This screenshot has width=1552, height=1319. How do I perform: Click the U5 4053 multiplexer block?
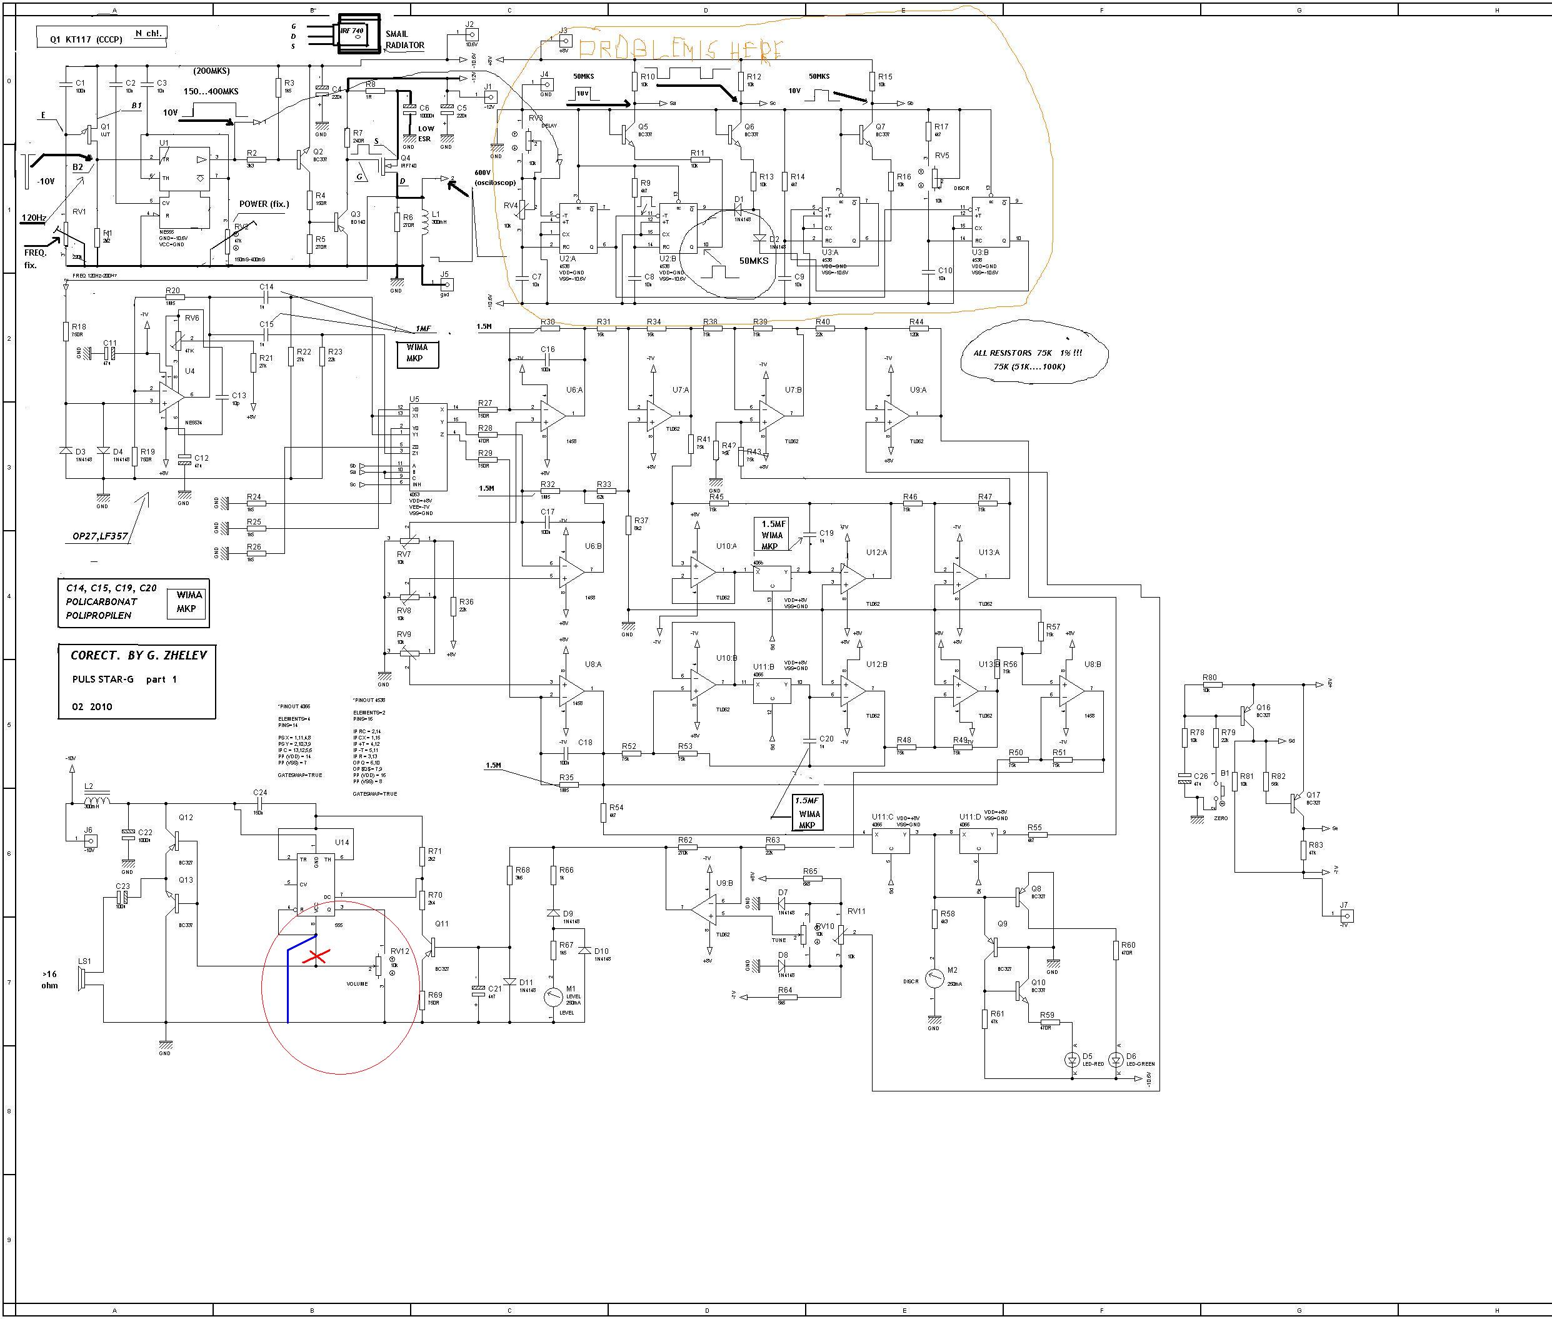coord(427,447)
